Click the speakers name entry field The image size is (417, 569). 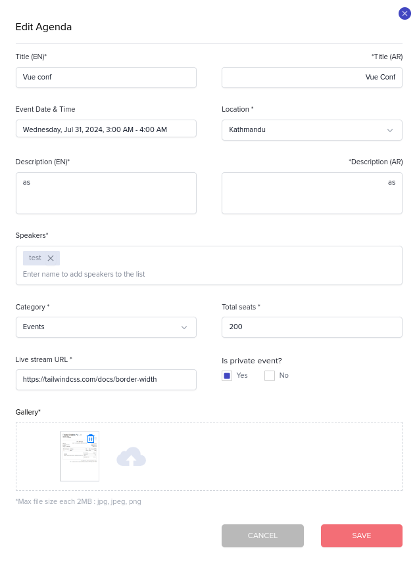(197, 274)
